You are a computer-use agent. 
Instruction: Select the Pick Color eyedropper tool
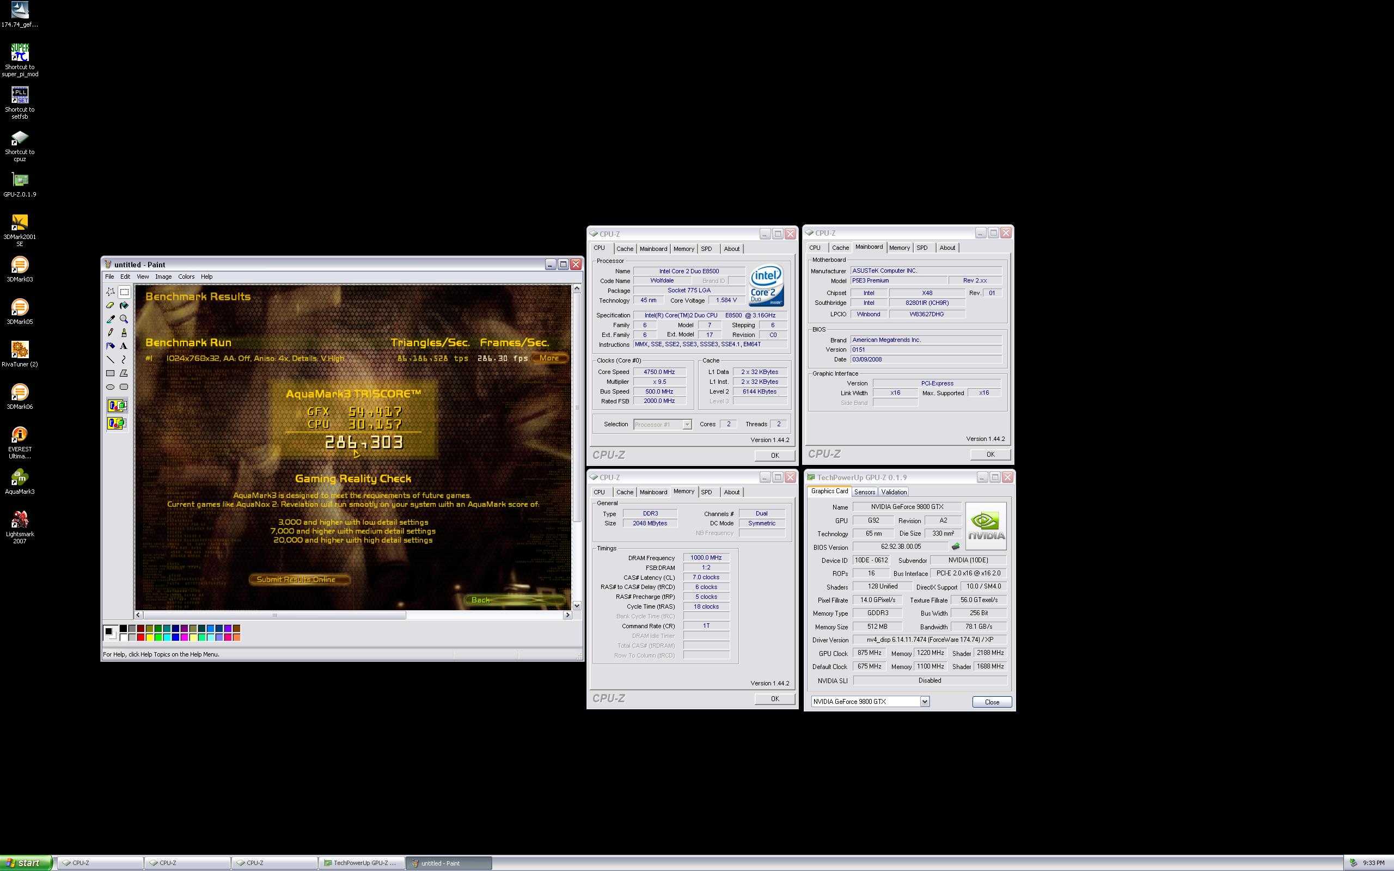(x=110, y=319)
